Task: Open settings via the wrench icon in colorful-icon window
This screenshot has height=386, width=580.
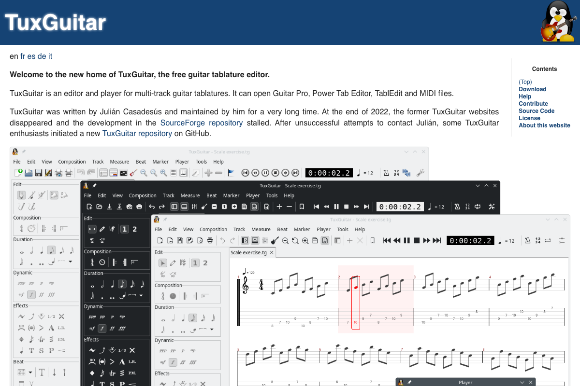Action: click(420, 172)
